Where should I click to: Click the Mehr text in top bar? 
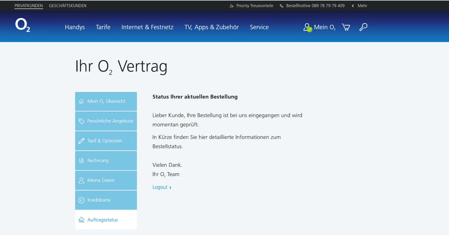362,6
